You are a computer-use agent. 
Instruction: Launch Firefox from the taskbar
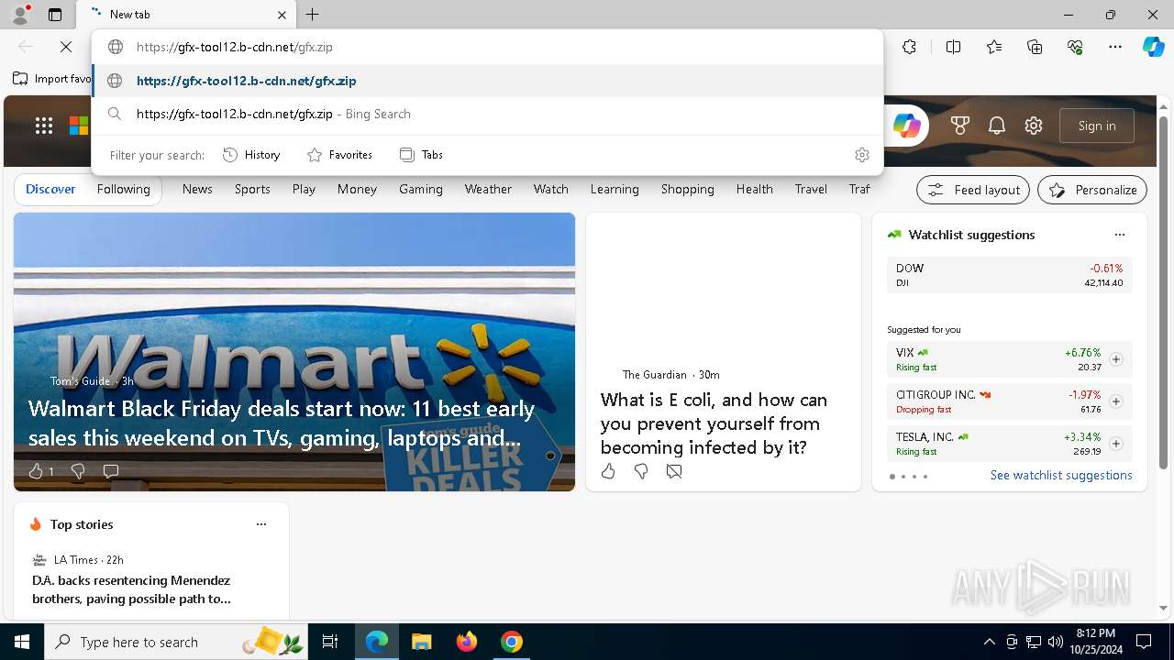click(x=467, y=642)
